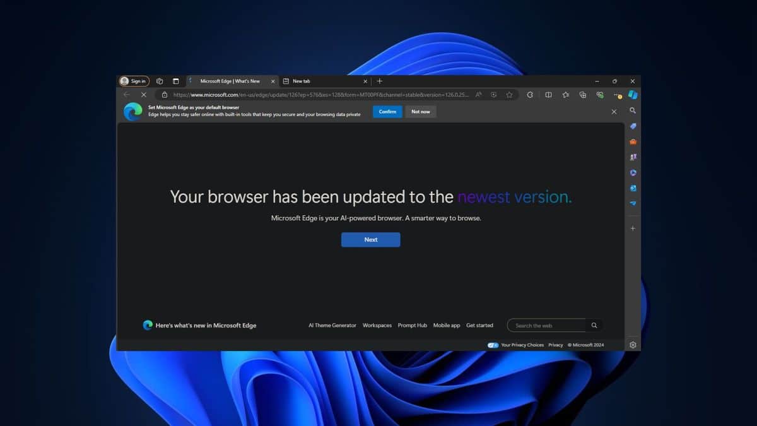The image size is (757, 426).
Task: Click the app available install icon
Action: pyautogui.click(x=493, y=95)
